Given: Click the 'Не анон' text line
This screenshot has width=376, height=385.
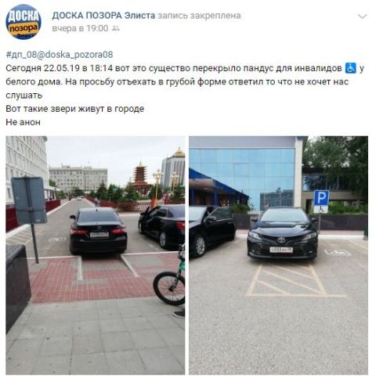Looking at the screenshot, I should click(23, 122).
